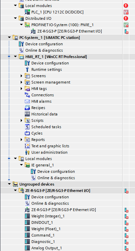
Task: Click the PLC_1 CPU 1212C module icon
Action: click(x=27, y=12)
